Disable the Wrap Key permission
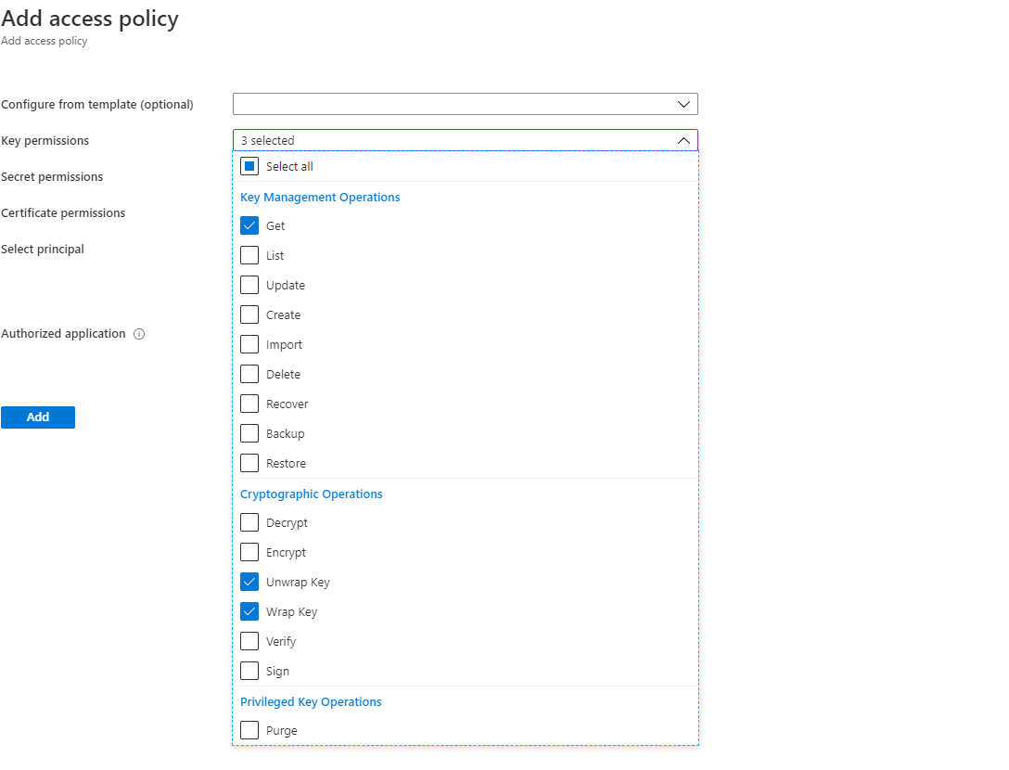This screenshot has width=1009, height=770. pyautogui.click(x=249, y=611)
